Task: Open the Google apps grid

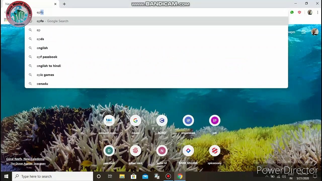Action: click(304, 32)
